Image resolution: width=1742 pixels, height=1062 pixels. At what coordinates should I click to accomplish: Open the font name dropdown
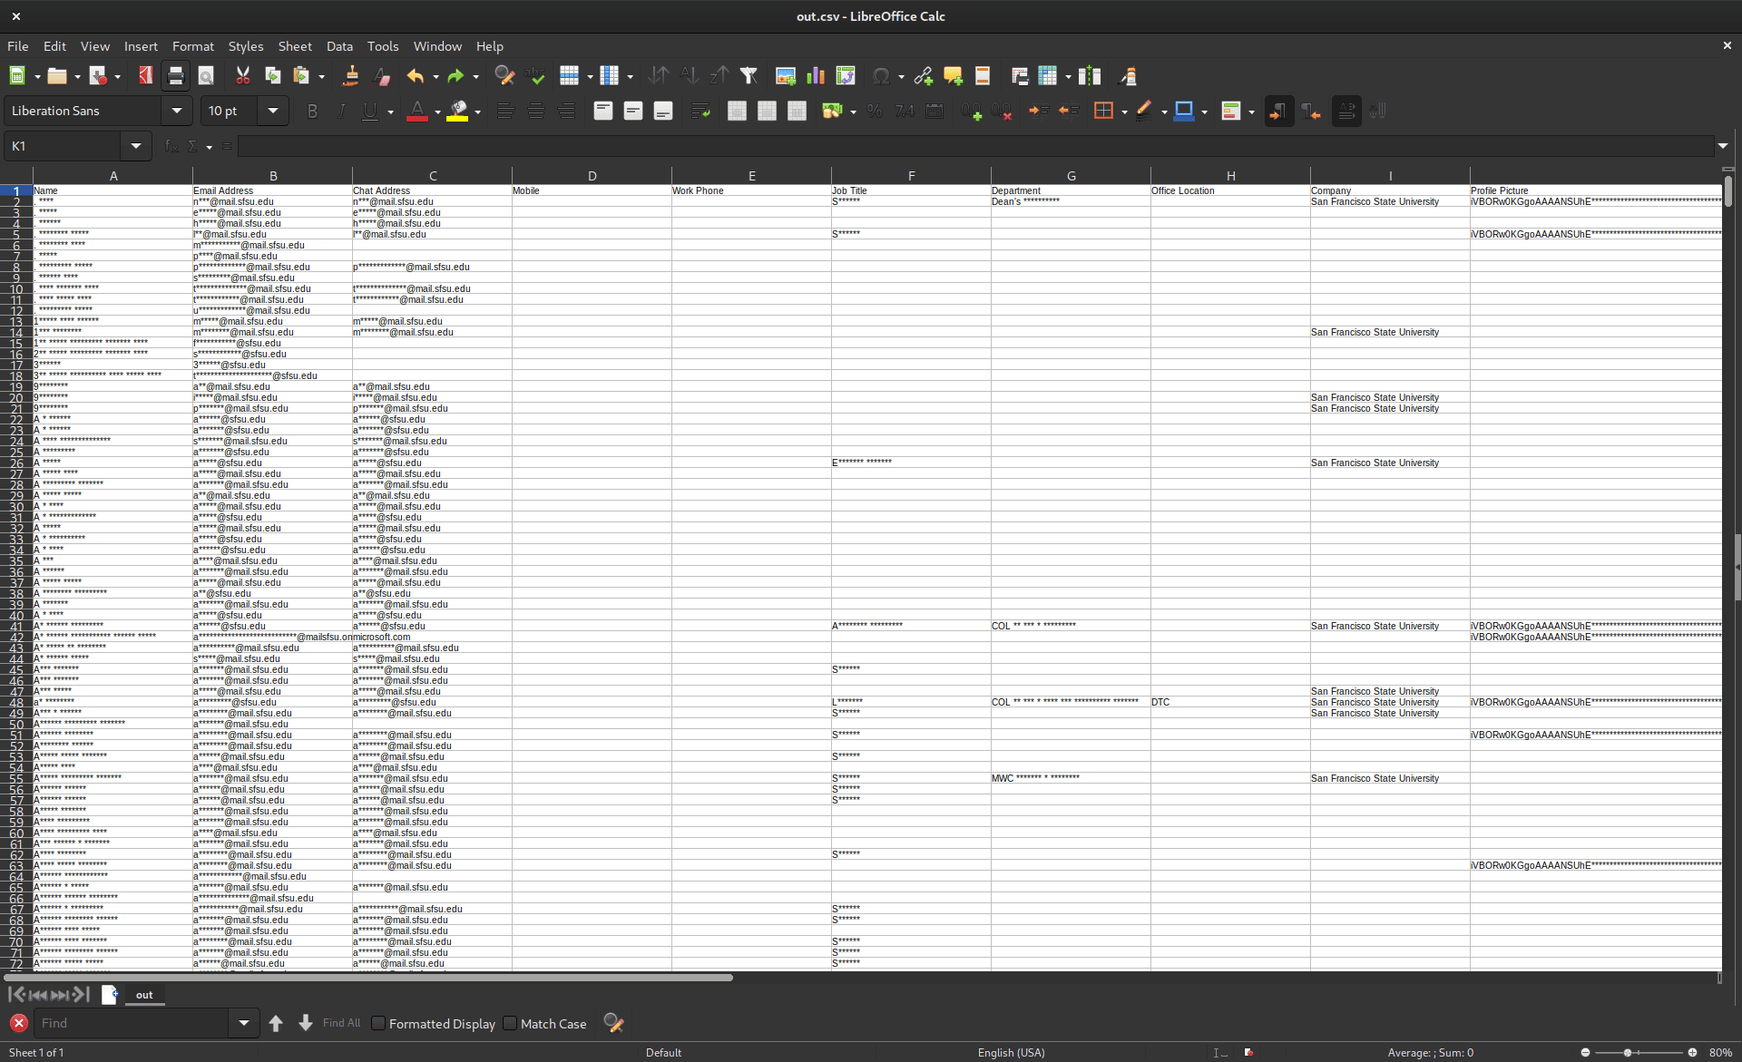click(178, 111)
